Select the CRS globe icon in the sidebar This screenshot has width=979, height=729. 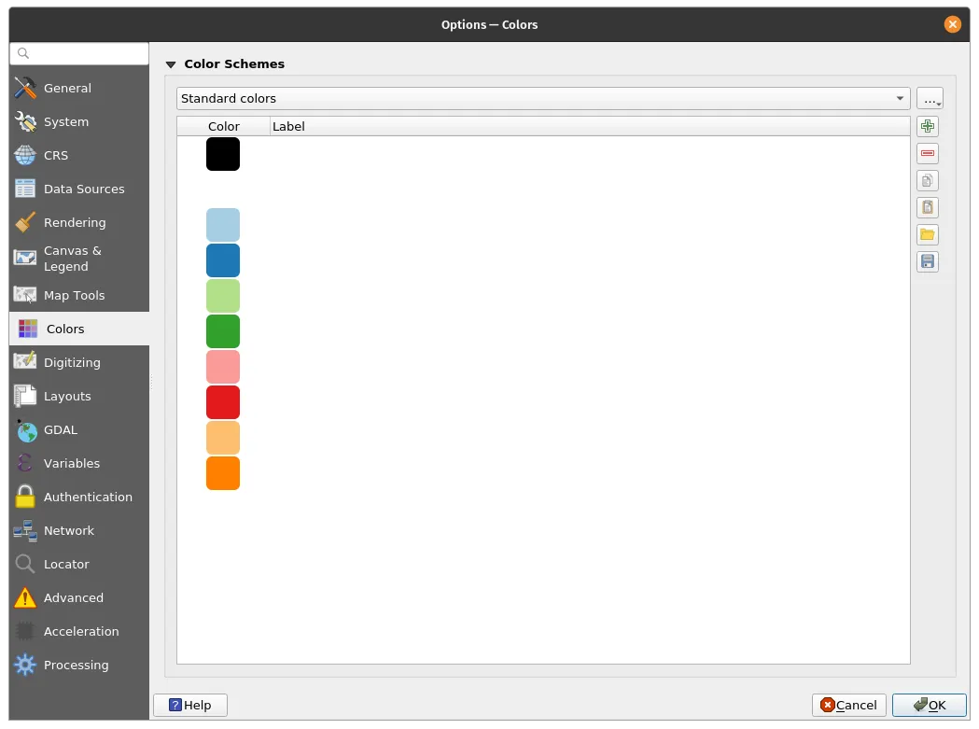pyautogui.click(x=24, y=155)
